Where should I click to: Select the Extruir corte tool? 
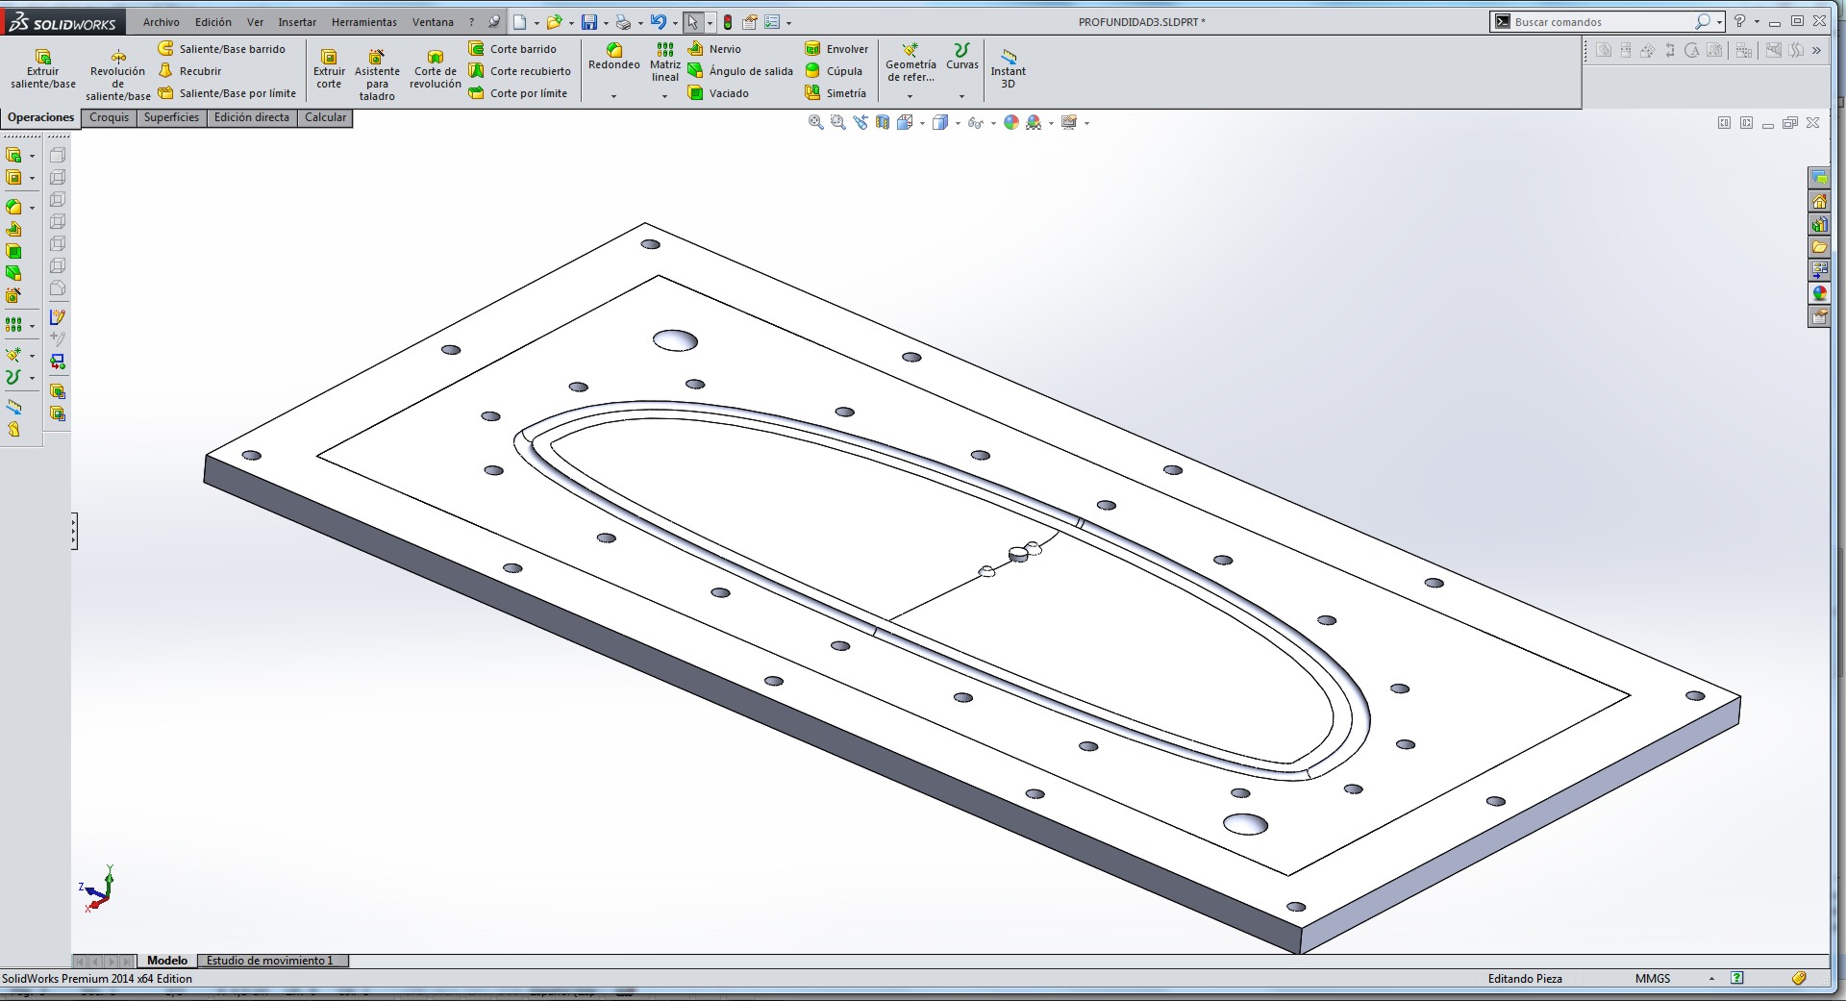pos(329,69)
